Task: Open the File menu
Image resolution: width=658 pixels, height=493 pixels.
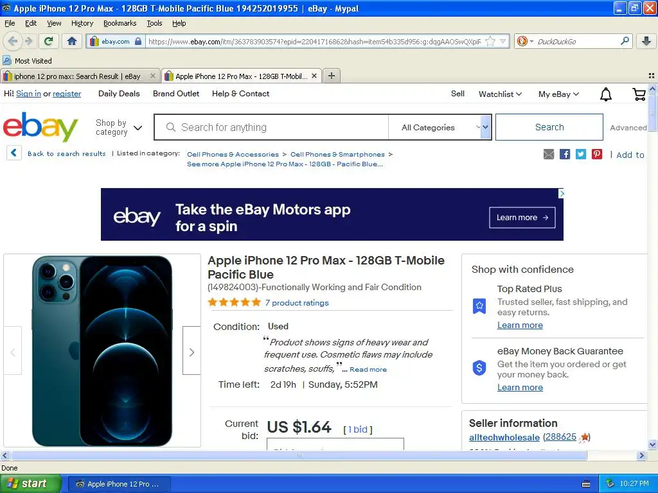Action: click(10, 23)
